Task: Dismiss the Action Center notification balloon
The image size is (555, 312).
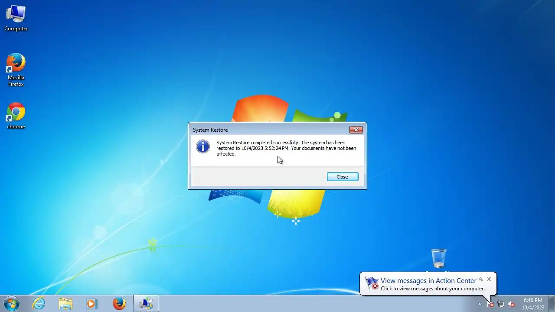Action: [489, 279]
